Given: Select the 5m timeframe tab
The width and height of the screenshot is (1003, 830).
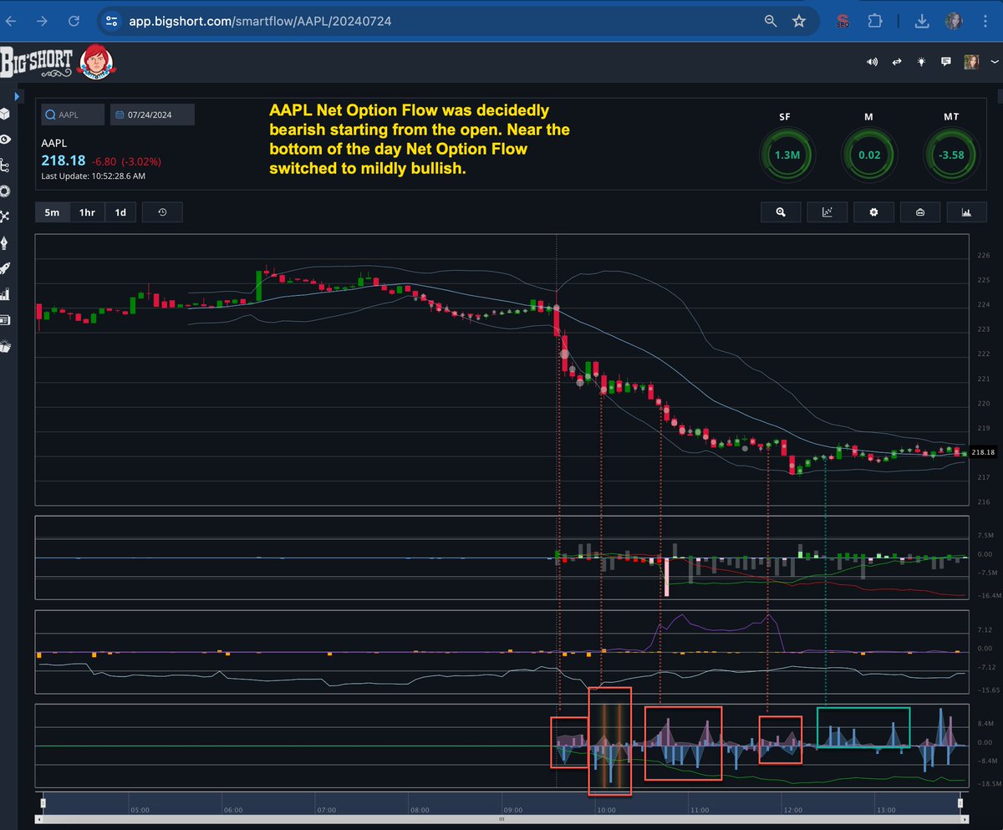Looking at the screenshot, I should click(x=52, y=212).
